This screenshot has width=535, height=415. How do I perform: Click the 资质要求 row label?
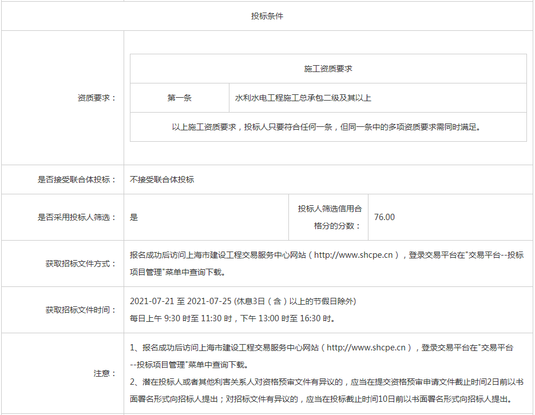tap(96, 98)
